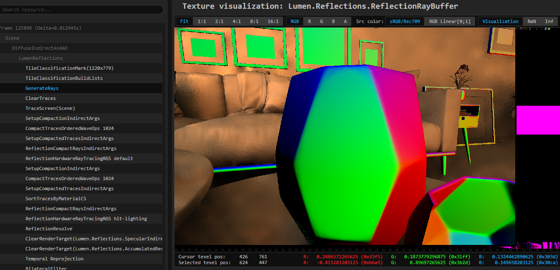Image resolution: width=560 pixels, height=270 pixels.
Task: Set texture zoom to 16:1
Action: click(x=274, y=21)
